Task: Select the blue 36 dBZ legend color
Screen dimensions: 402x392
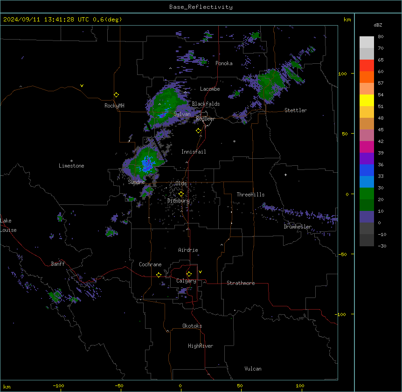Action: (367, 170)
